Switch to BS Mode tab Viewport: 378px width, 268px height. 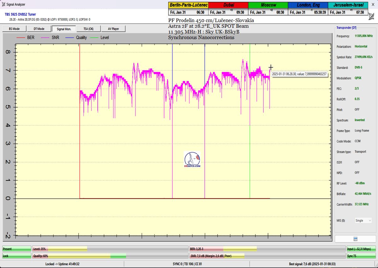click(14, 29)
